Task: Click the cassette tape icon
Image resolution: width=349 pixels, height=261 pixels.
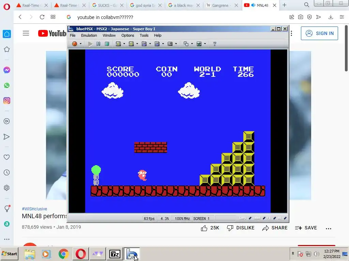Action: point(170,44)
